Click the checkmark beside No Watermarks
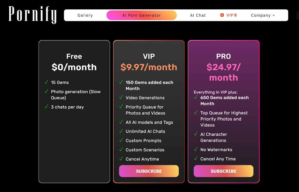The width and height of the screenshot is (299, 192). pos(196,149)
